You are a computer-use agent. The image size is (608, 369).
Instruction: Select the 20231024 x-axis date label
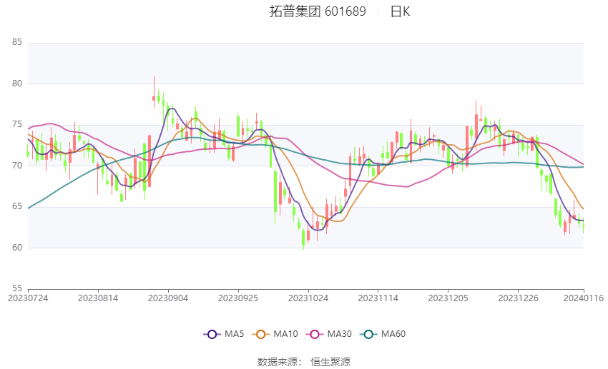pos(308,298)
